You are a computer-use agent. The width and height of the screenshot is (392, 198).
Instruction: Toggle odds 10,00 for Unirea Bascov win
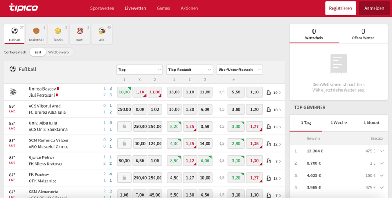pyautogui.click(x=124, y=92)
